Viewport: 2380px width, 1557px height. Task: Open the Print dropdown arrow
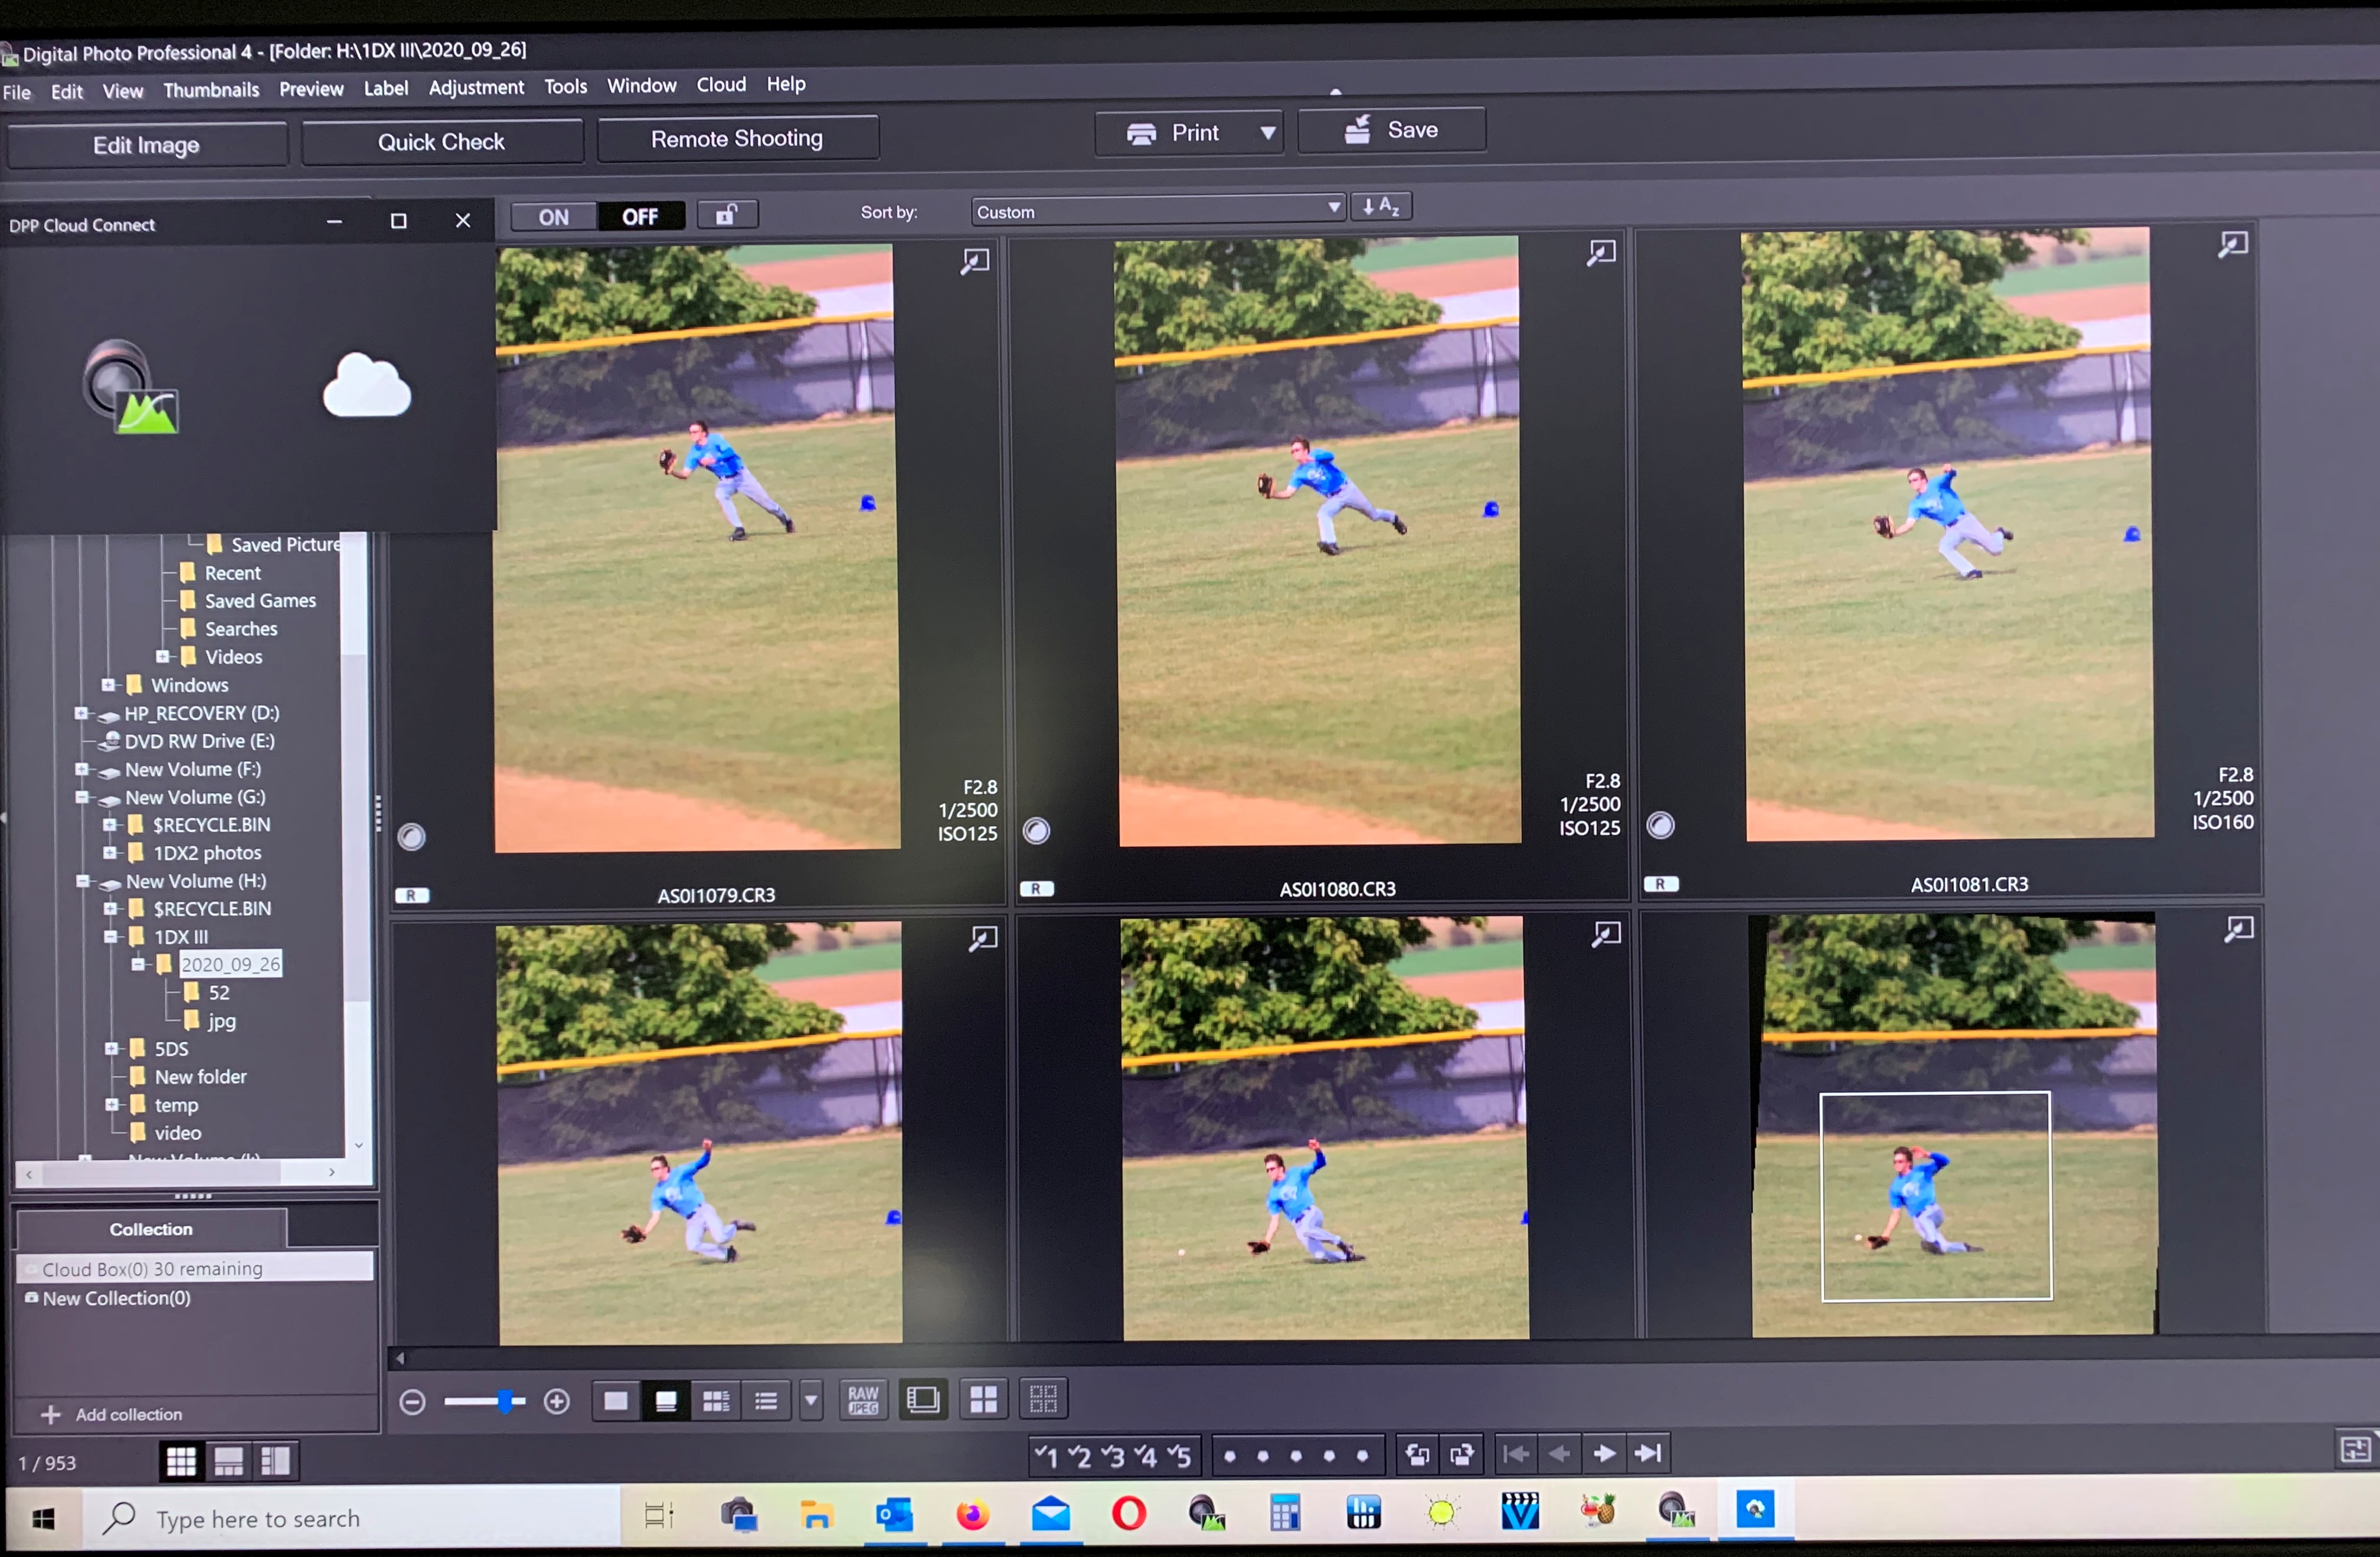point(1267,133)
